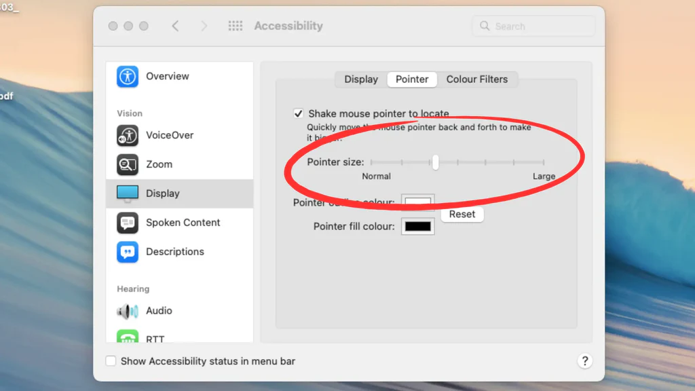The width and height of the screenshot is (695, 391).
Task: Select the VoiceOver text label
Action: 170,135
